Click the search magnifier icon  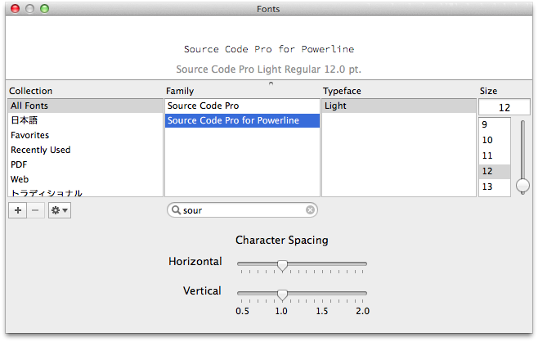pos(175,210)
